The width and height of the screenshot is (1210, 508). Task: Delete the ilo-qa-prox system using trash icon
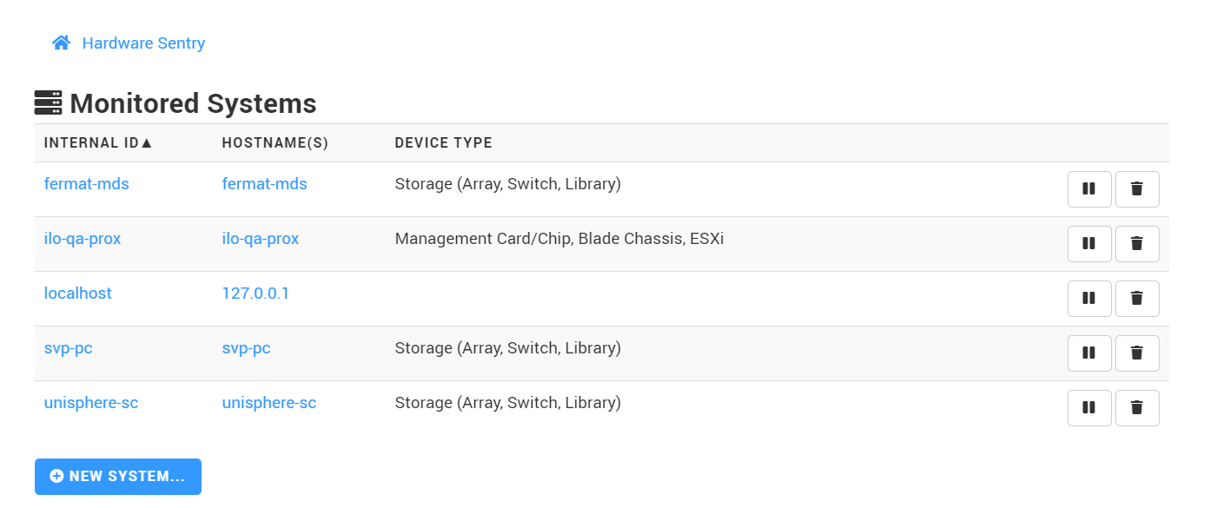[1137, 243]
